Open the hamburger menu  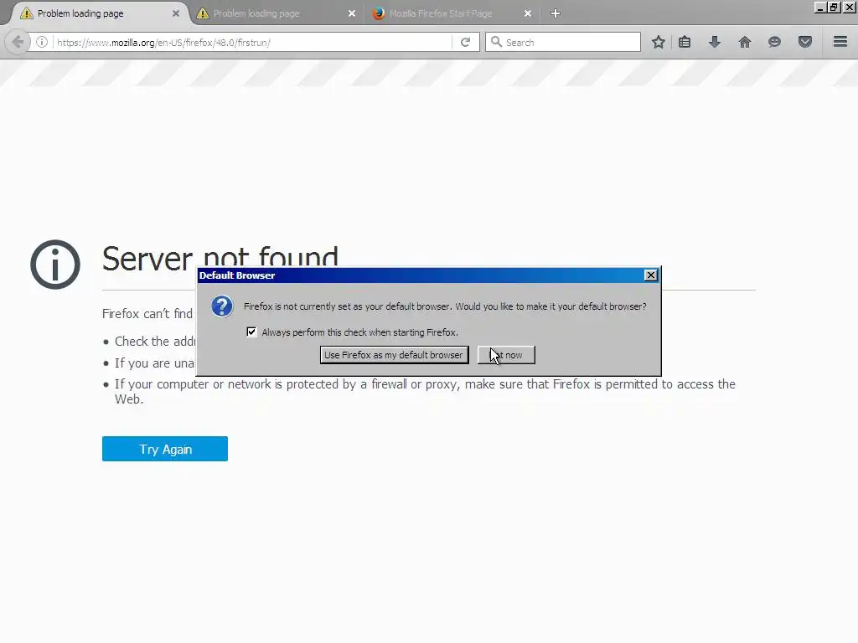tap(840, 42)
